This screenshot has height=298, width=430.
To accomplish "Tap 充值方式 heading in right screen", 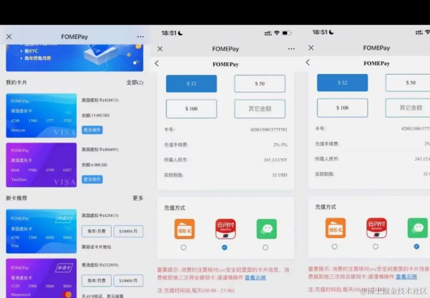I will tap(326, 207).
